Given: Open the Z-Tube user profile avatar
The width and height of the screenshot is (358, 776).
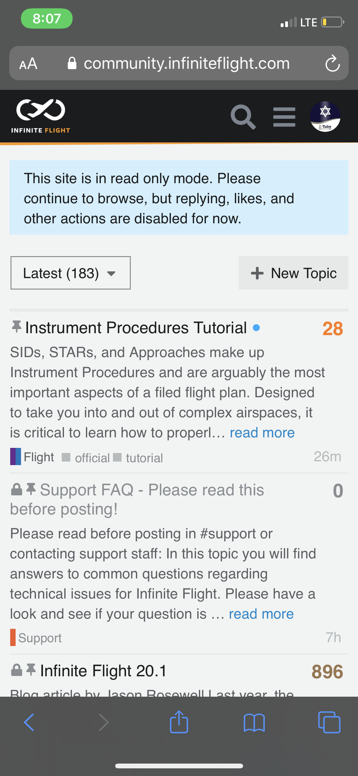Looking at the screenshot, I should point(325,117).
